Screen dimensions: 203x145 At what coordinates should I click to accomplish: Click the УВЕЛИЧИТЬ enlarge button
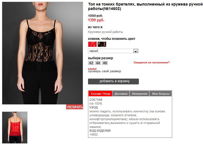tap(75, 107)
